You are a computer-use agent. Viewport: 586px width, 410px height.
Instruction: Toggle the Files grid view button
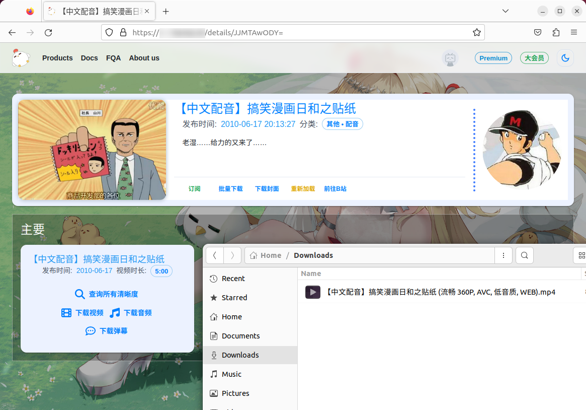pos(581,255)
